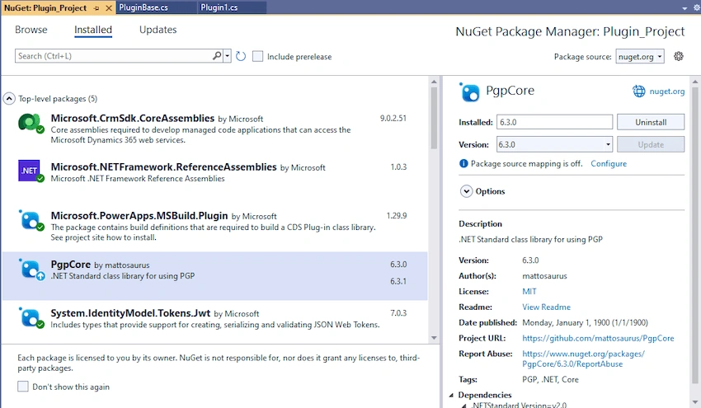
Task: Click the Microsoft.CrmSdk.CoreAssemblies package icon
Action: (30, 123)
